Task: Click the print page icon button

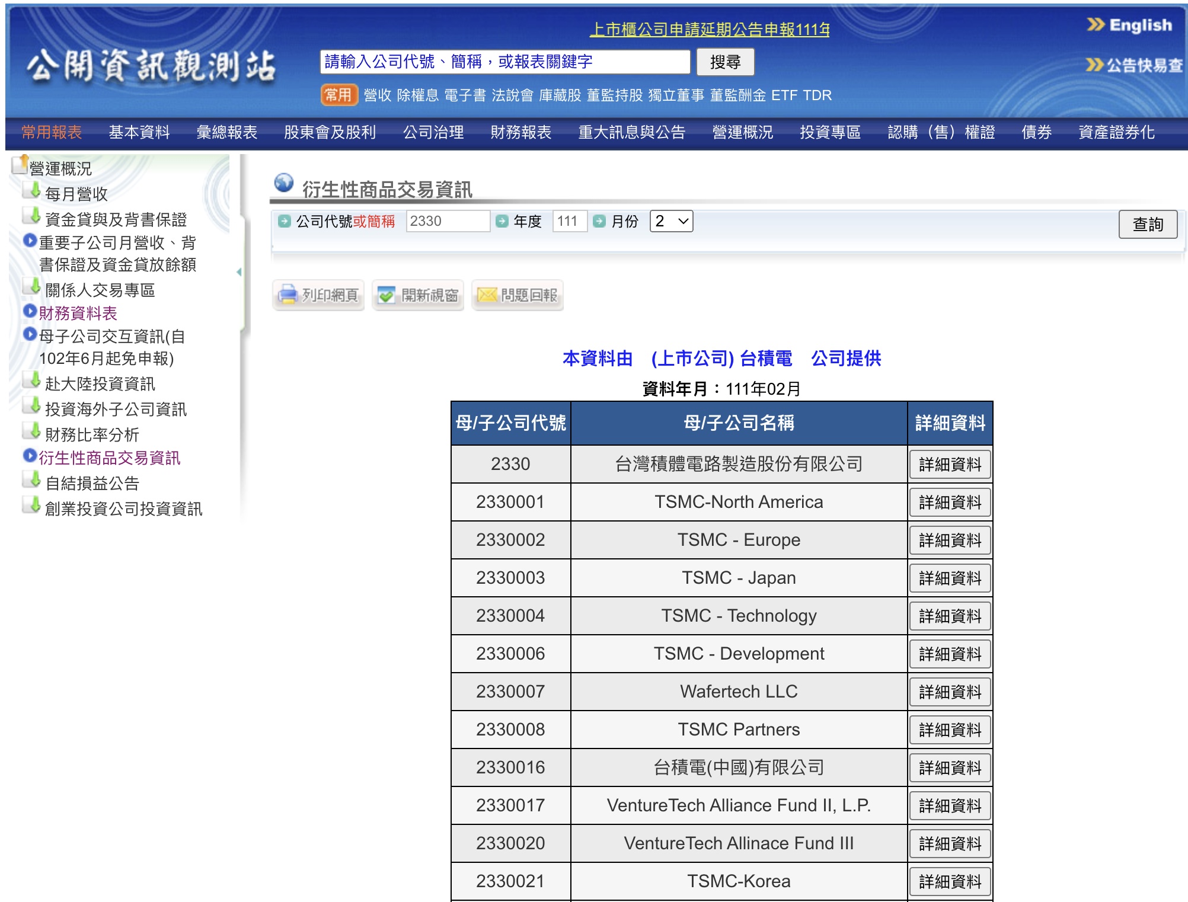Action: click(318, 295)
